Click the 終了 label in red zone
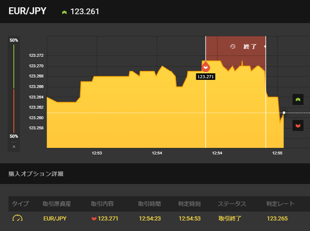Viewport: 310px width, 231px height. point(250,46)
